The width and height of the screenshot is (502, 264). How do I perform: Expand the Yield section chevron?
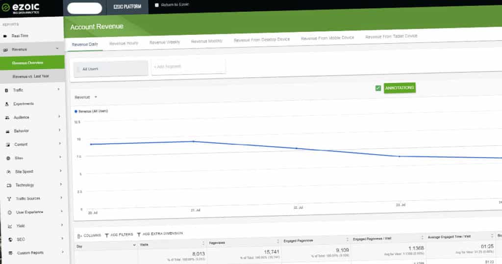(62, 225)
